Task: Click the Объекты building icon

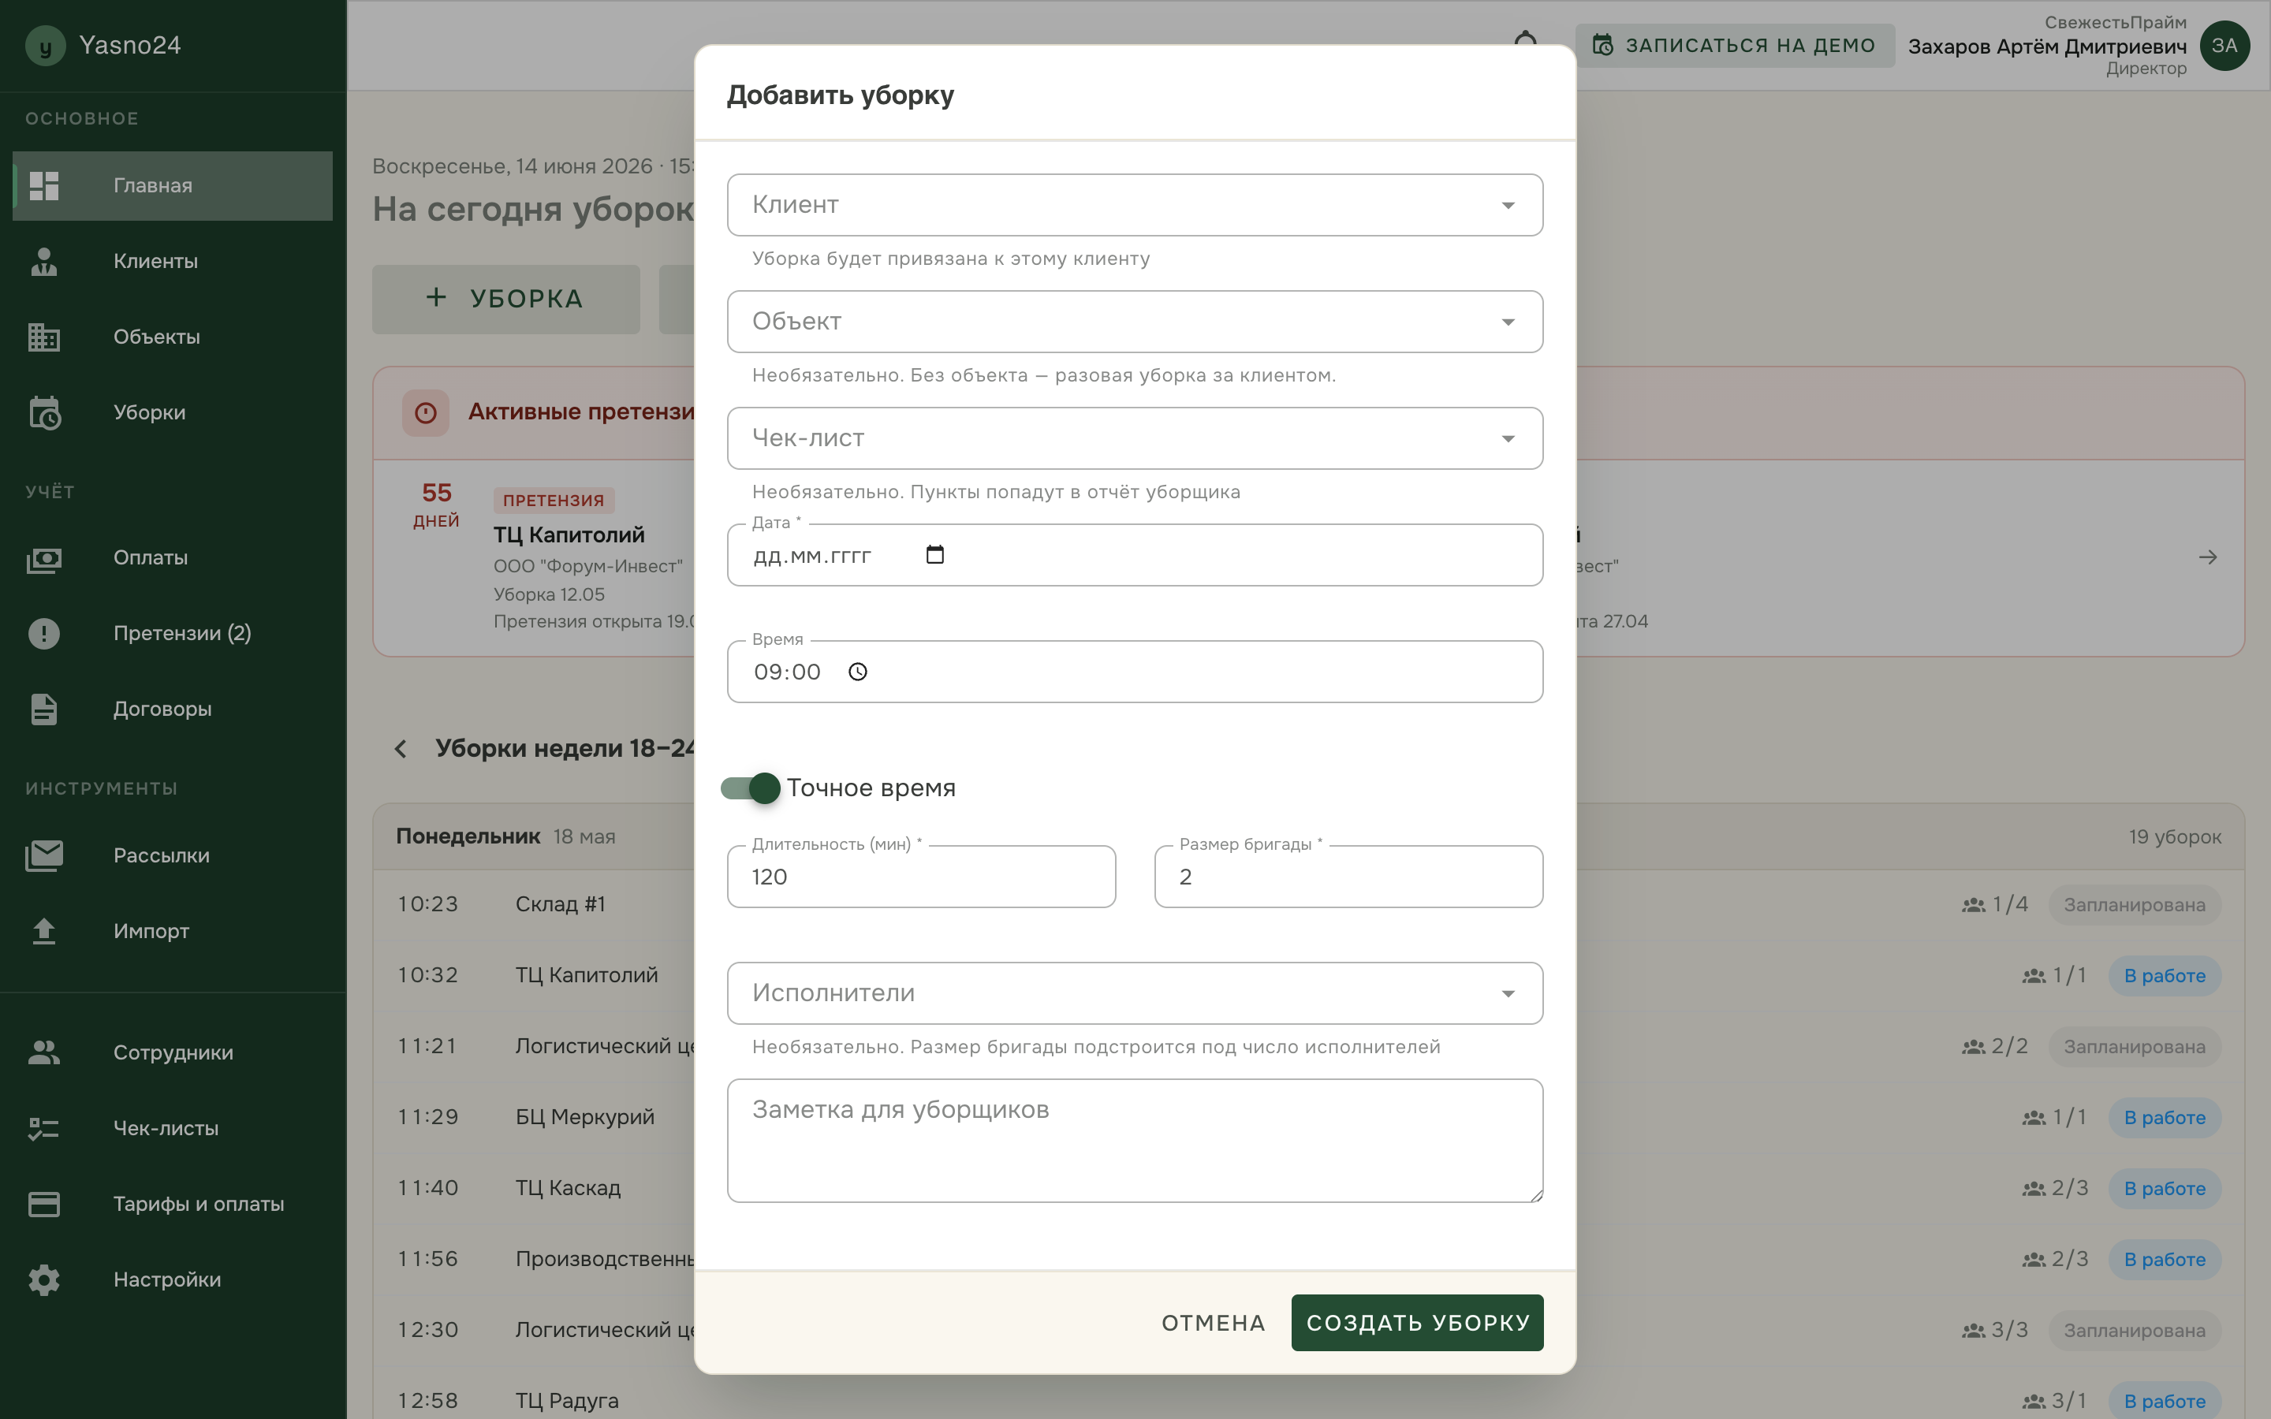Action: (44, 337)
